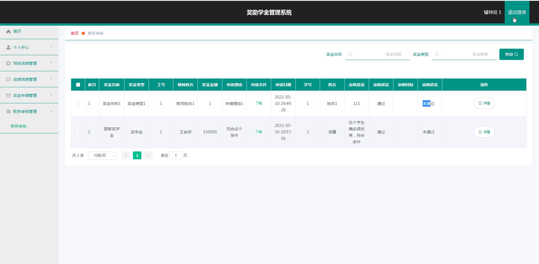Expand 成绩信息管理 chevron
Image resolution: width=539 pixels, height=264 pixels.
pyautogui.click(x=51, y=79)
